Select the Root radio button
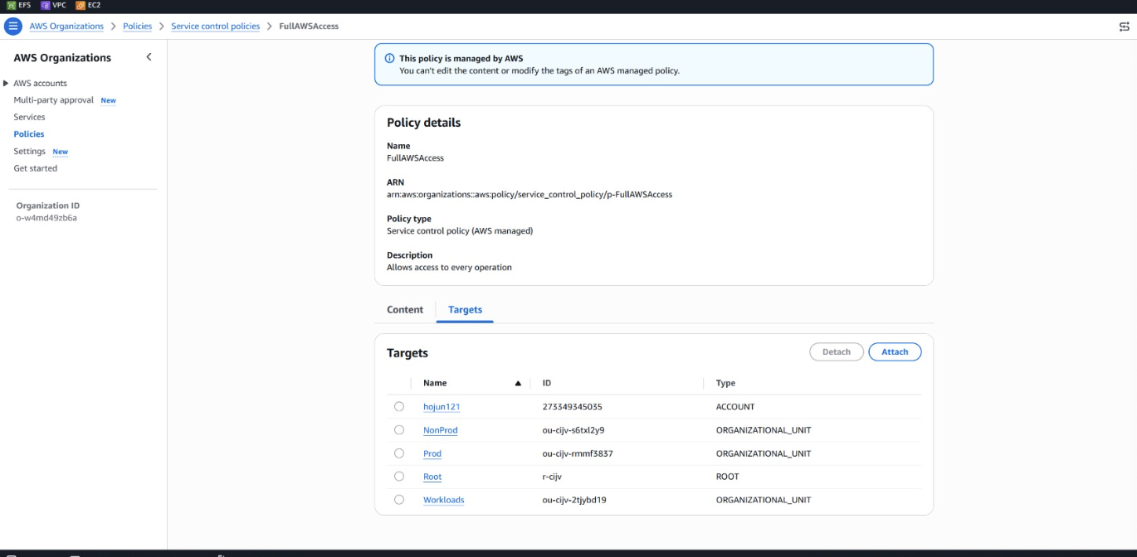The image size is (1137, 557). tap(399, 476)
